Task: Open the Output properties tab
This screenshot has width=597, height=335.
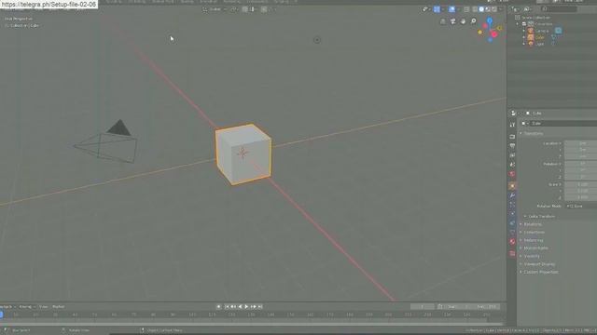Action: (512, 146)
